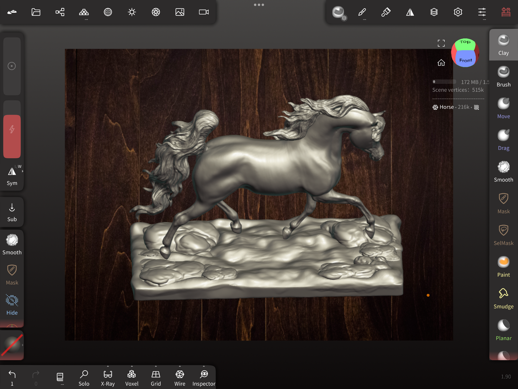Open the lighting settings menu
This screenshot has height=389, width=518.
[132, 12]
